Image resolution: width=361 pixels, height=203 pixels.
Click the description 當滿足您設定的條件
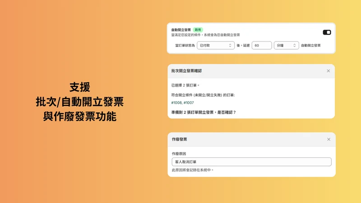(x=206, y=35)
